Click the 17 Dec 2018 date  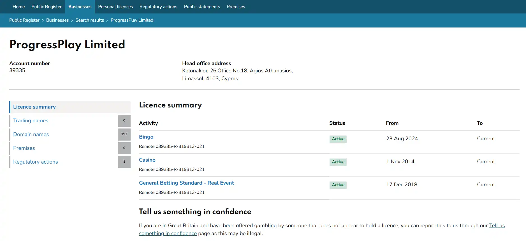coord(402,185)
